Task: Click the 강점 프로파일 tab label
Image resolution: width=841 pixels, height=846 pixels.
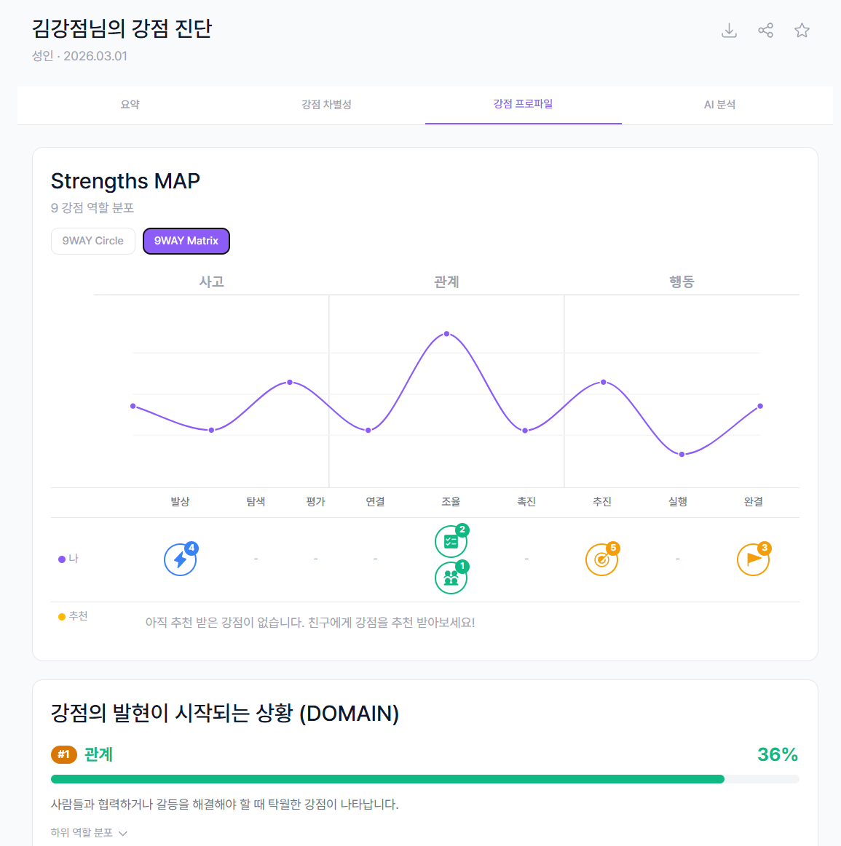Action: [523, 105]
